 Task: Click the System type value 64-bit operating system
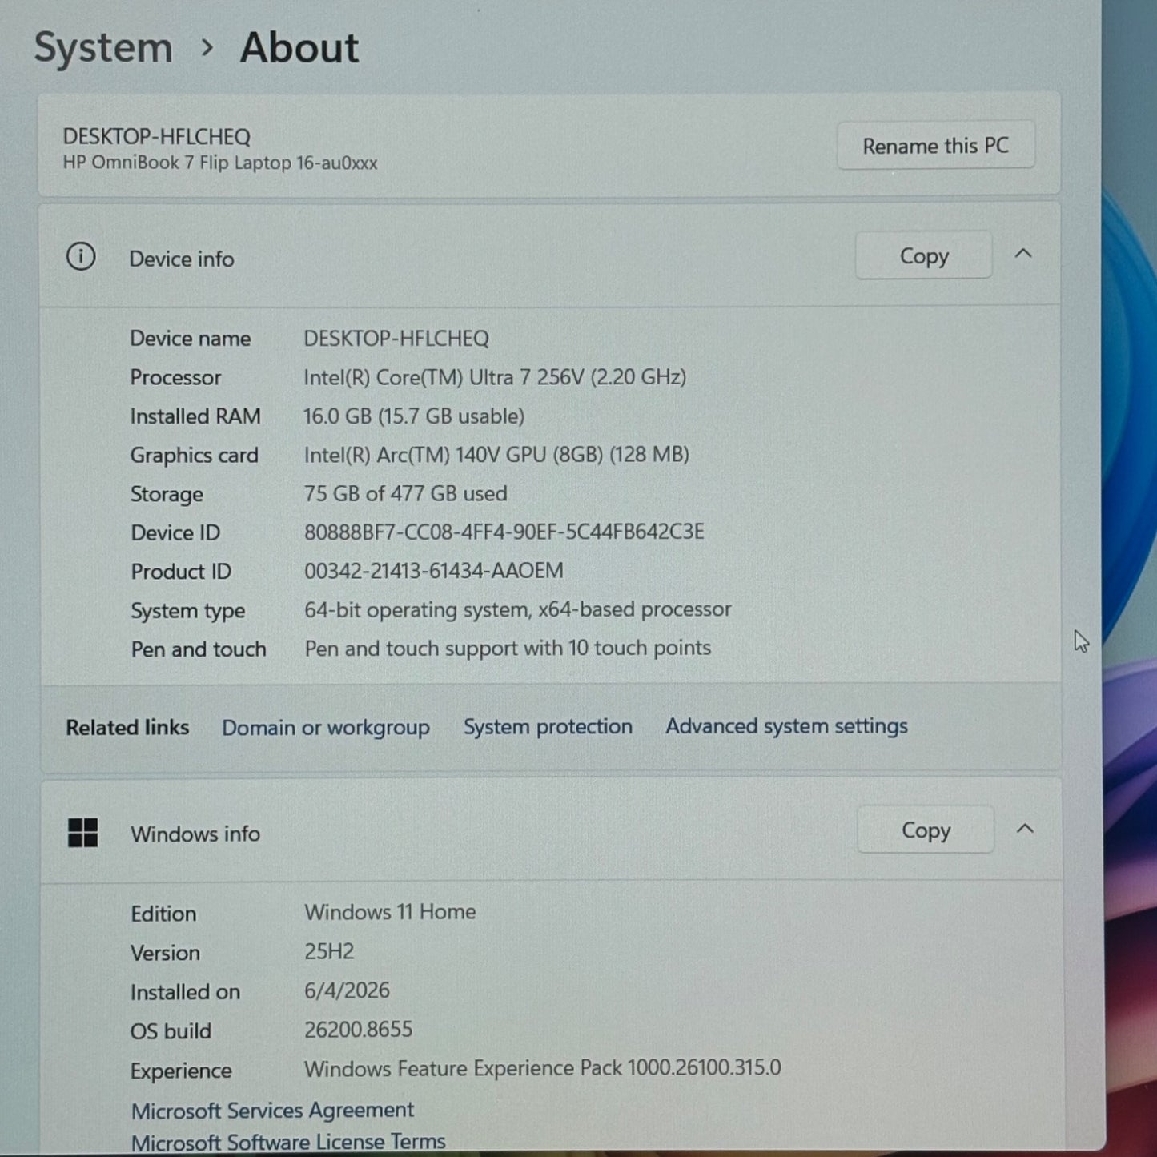point(518,610)
